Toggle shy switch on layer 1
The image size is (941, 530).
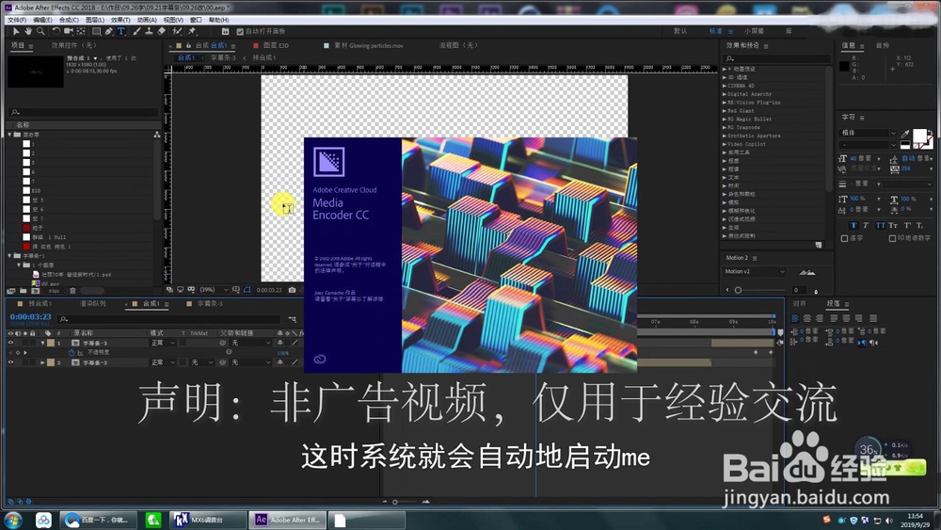pos(279,343)
